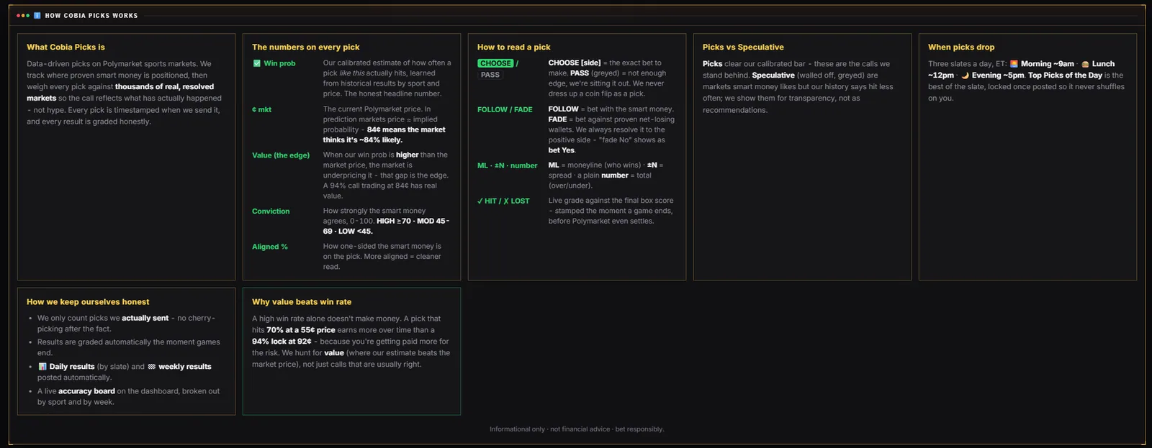The width and height of the screenshot is (1152, 448).
Task: Click '84¢ means the market' bold text
Action: (406, 130)
